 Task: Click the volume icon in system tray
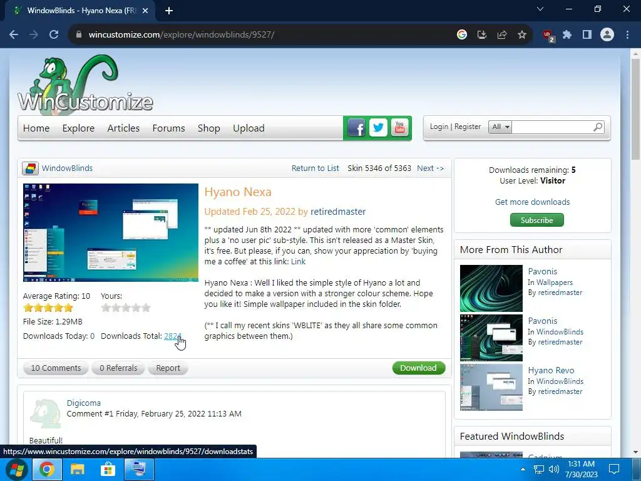click(x=554, y=469)
